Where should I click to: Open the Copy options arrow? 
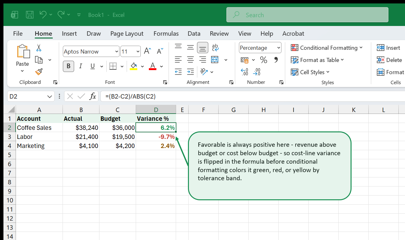pos(50,60)
